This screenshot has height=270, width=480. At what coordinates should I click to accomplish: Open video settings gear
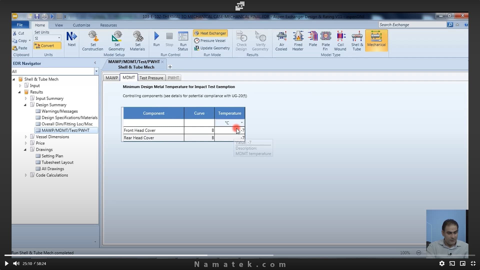coord(442,263)
